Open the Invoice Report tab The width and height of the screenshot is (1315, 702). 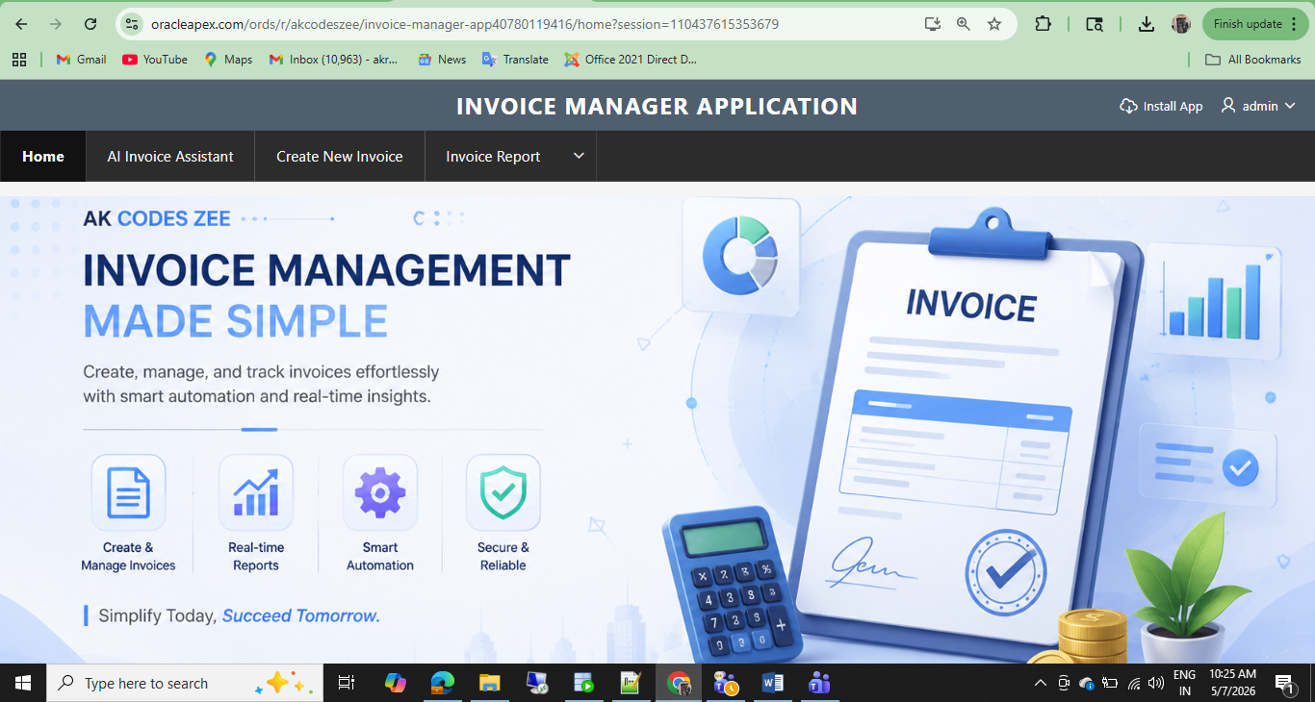[x=493, y=156]
